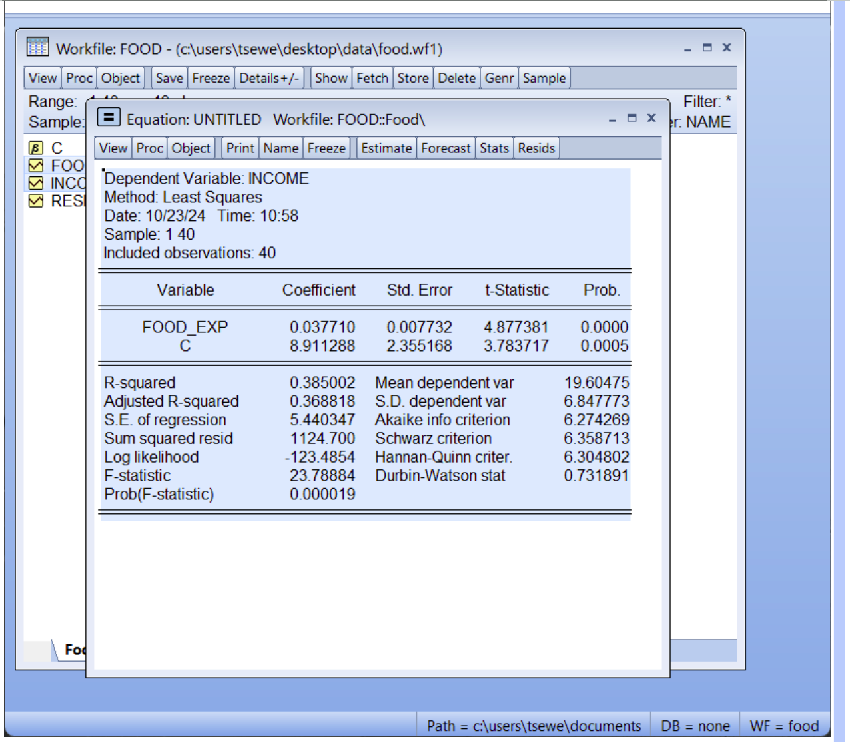Open the equation View menu
Image resolution: width=850 pixels, height=753 pixels.
[x=113, y=148]
